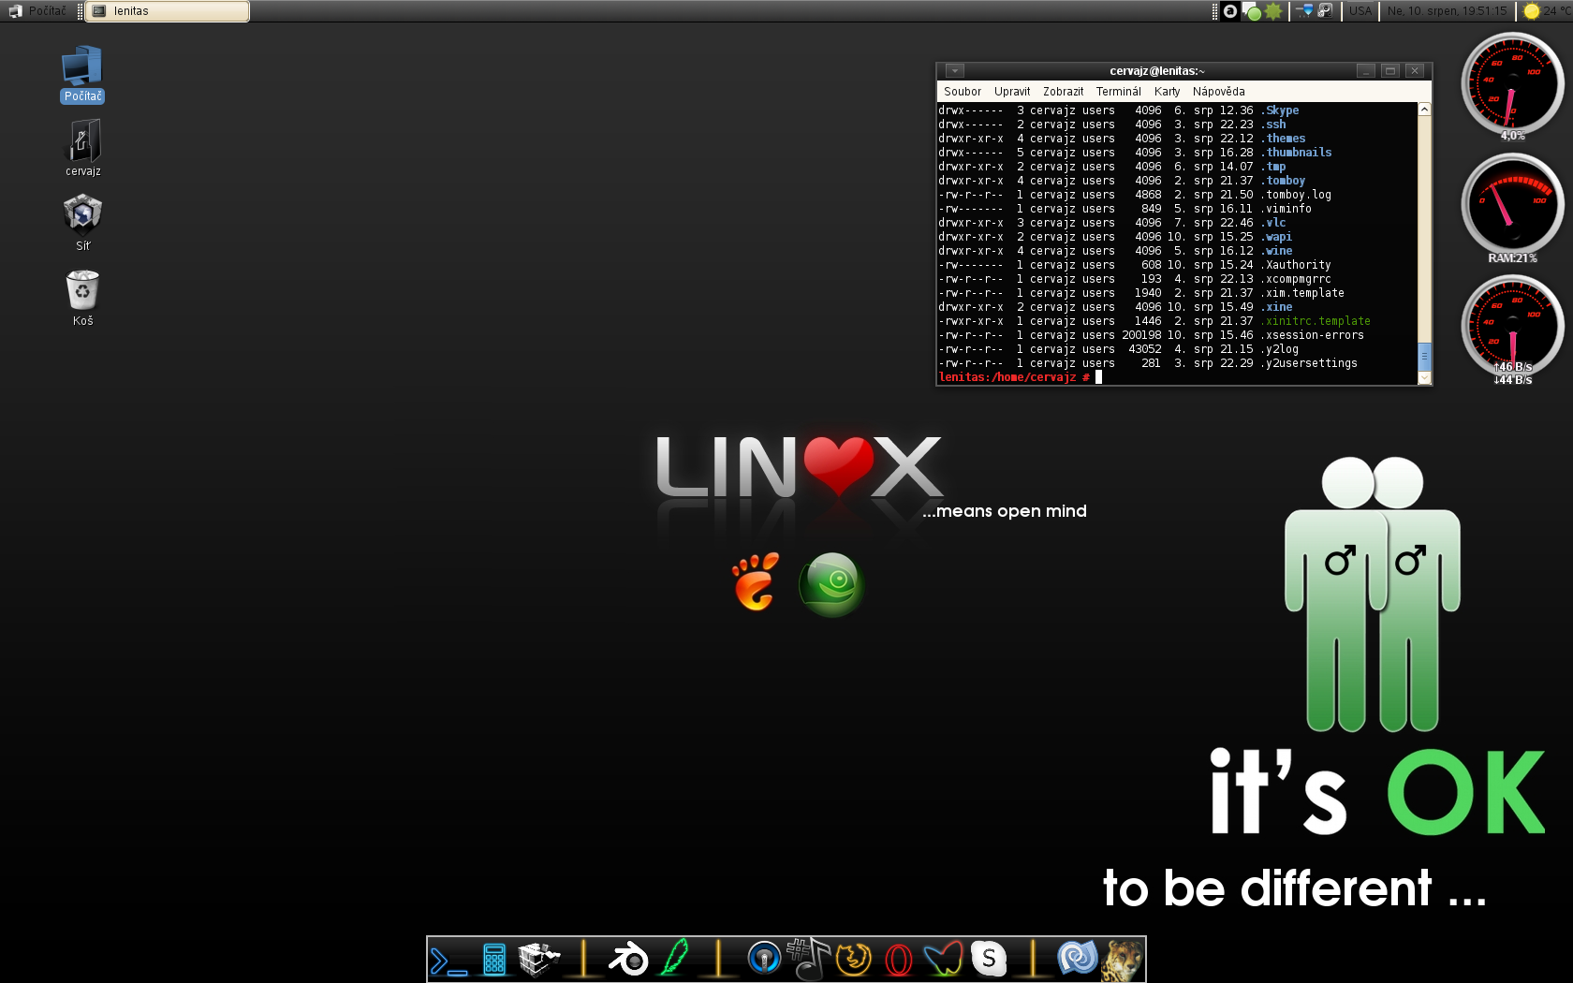
Task: Click the RAM 21% gauge widget
Action: 1513,208
